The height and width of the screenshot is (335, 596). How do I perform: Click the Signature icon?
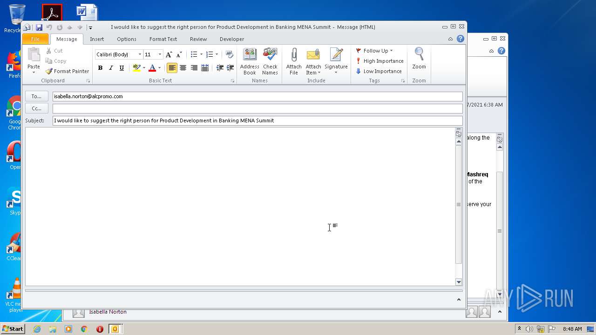(336, 61)
